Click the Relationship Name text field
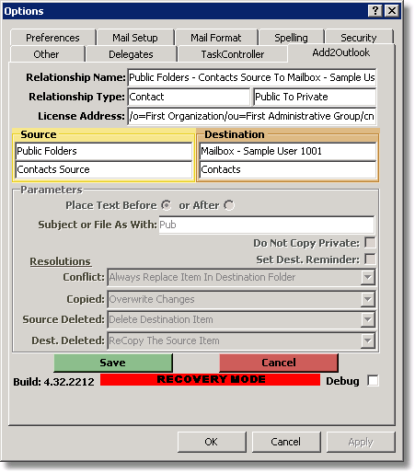Screen dimensions: 415x473 pos(252,77)
